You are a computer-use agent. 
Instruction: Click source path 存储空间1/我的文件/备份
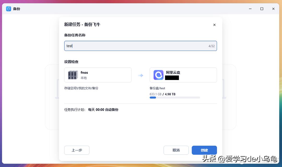point(81,88)
